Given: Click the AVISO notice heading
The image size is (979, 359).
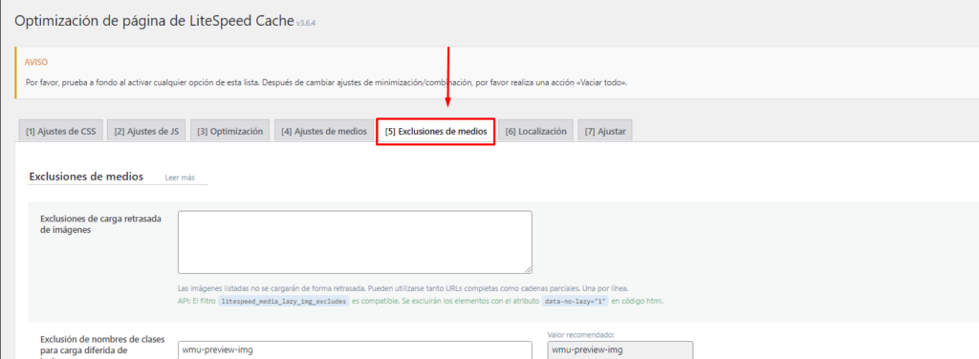Looking at the screenshot, I should coord(36,62).
